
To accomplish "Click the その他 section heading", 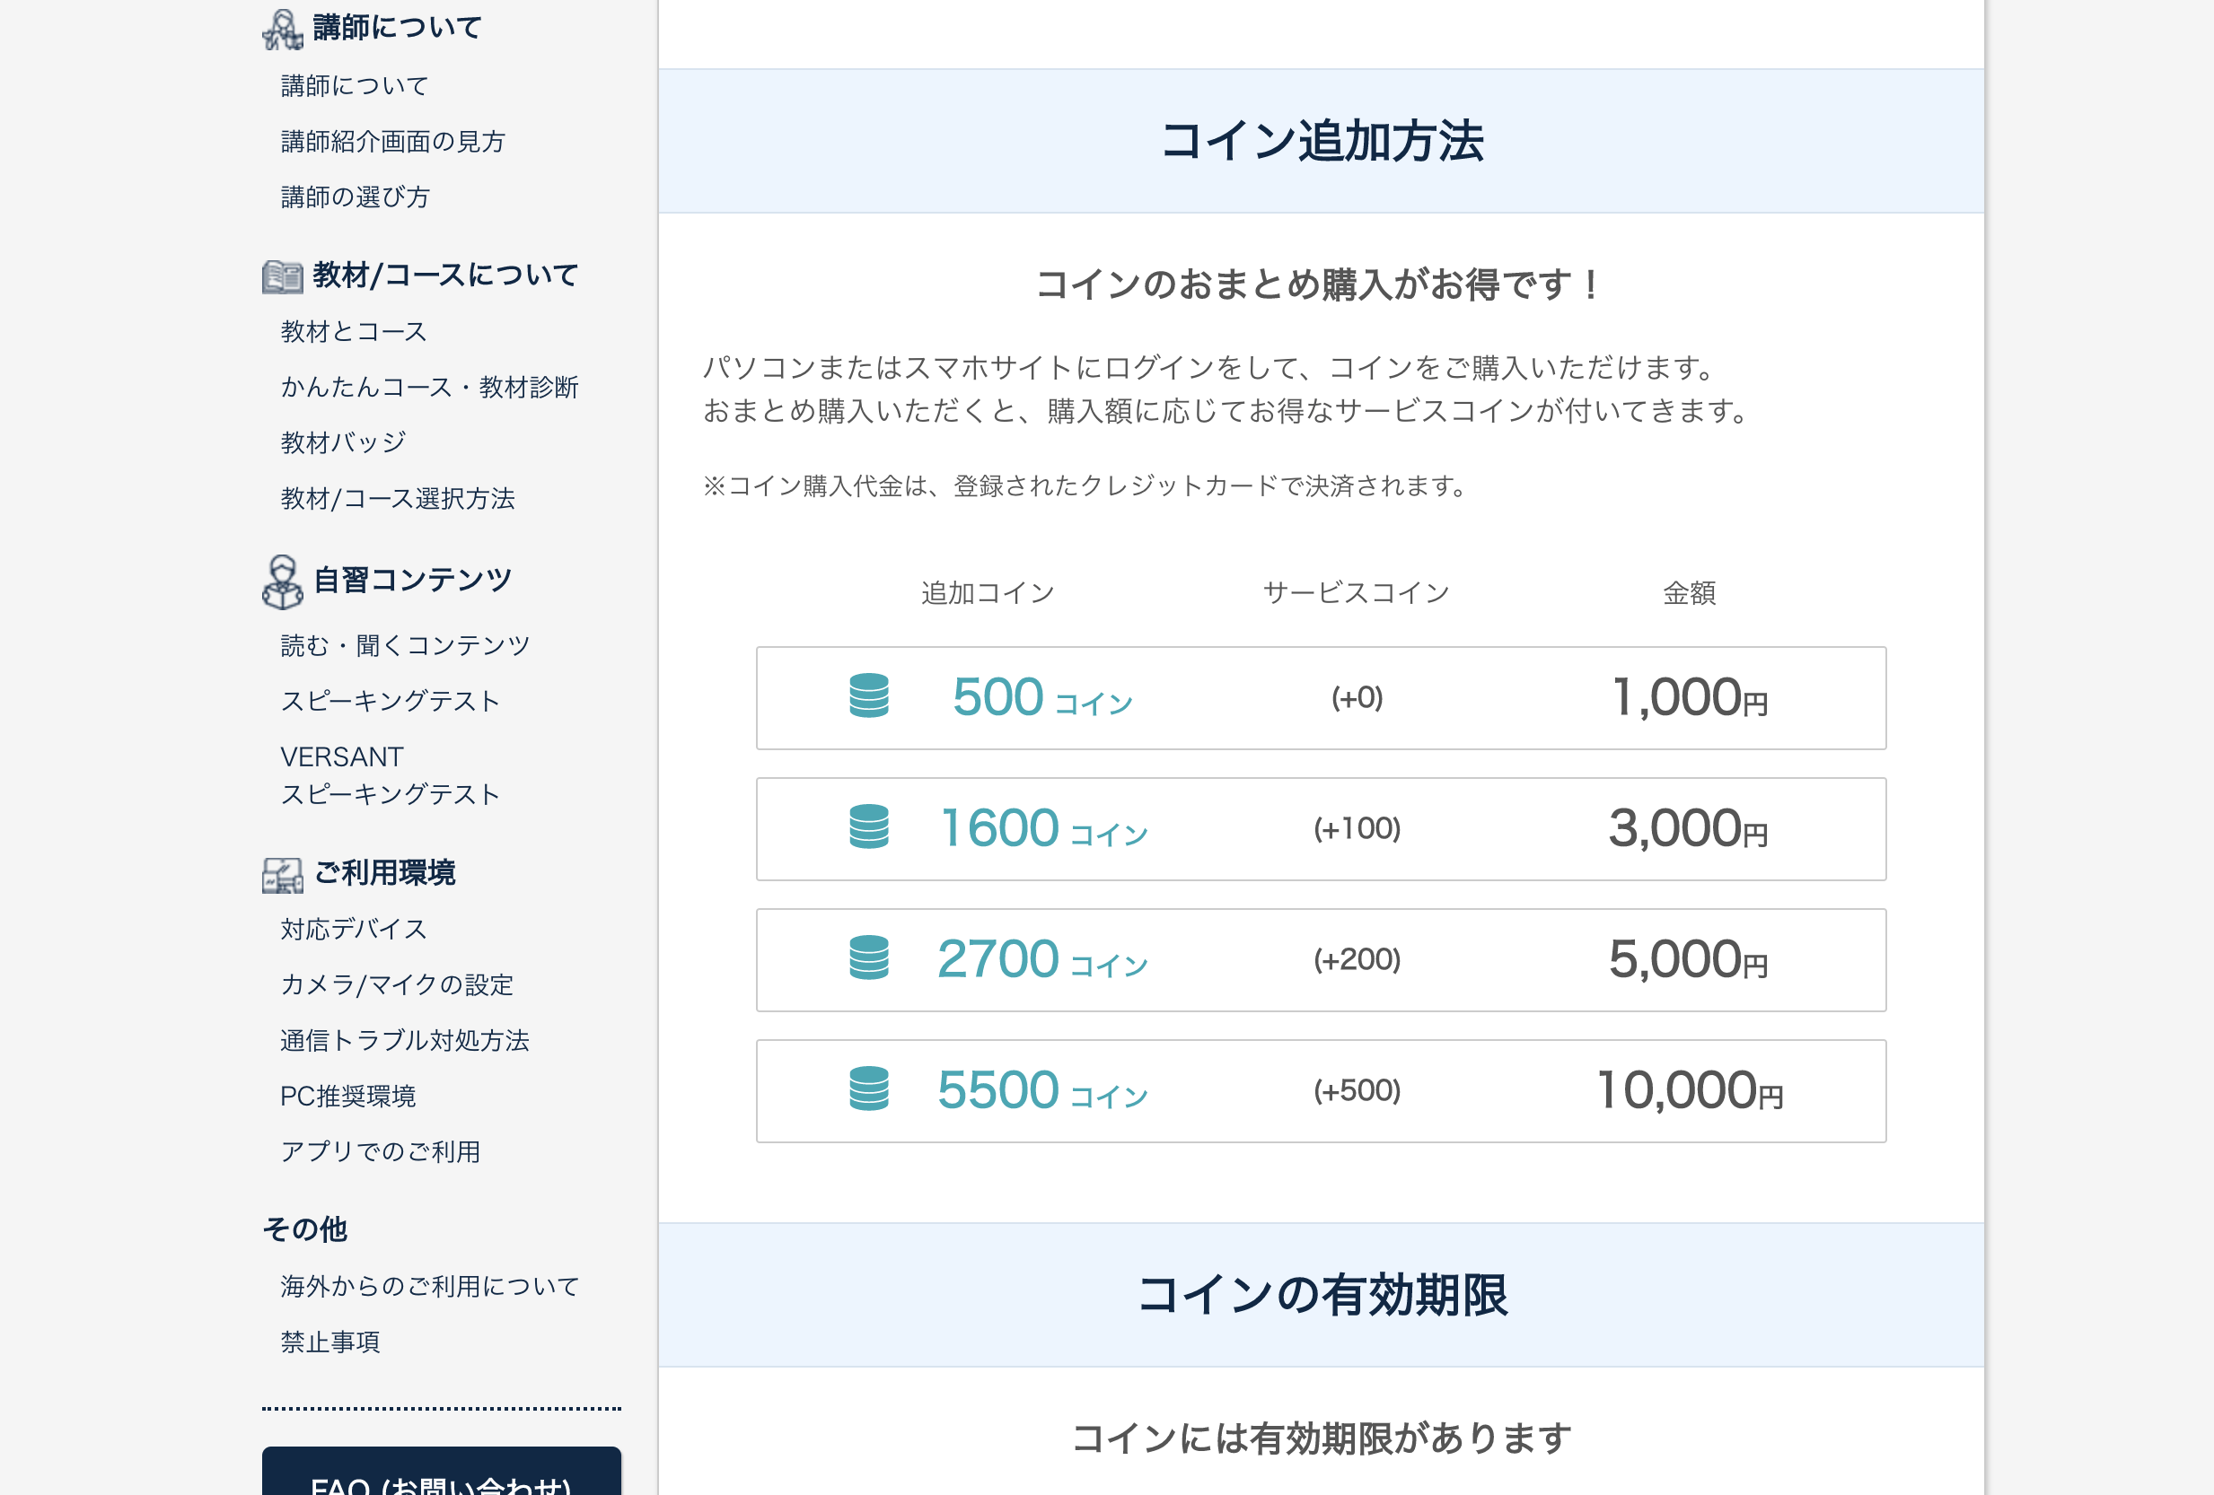I will [305, 1229].
